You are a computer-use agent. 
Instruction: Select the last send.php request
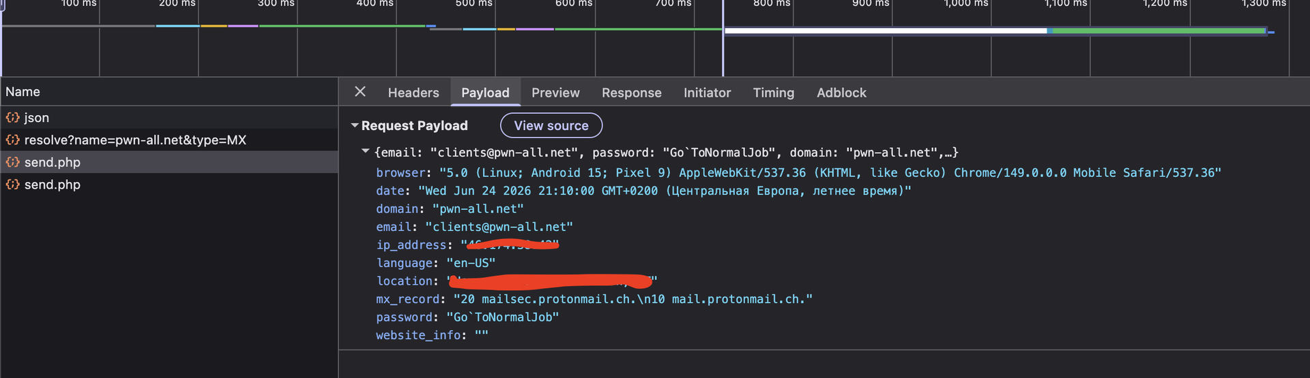coord(169,185)
